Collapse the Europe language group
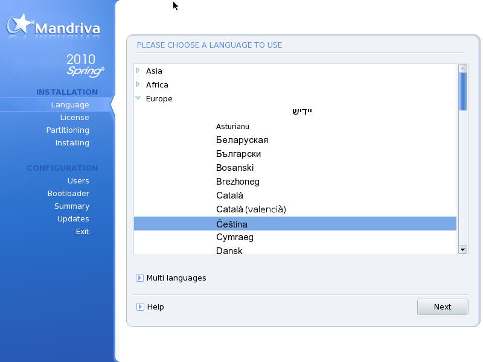 [x=138, y=98]
